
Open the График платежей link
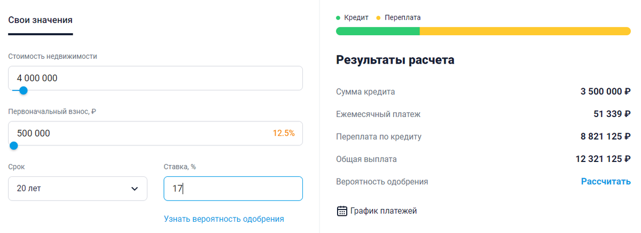[x=384, y=211]
